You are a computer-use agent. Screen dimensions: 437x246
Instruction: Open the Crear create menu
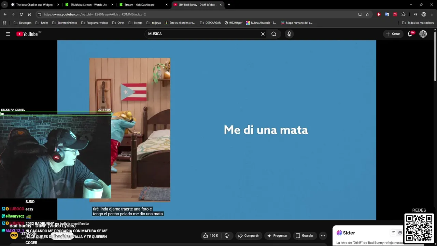tap(393, 34)
